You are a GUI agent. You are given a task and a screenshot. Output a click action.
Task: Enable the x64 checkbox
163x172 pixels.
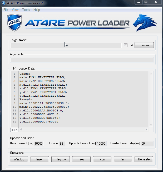click(126, 45)
